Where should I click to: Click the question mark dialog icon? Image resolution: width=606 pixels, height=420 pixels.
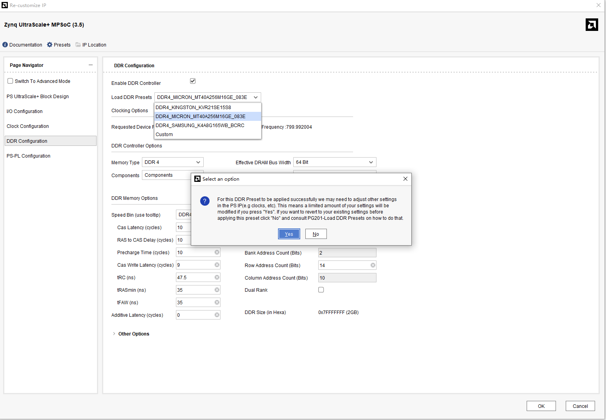[x=205, y=201]
